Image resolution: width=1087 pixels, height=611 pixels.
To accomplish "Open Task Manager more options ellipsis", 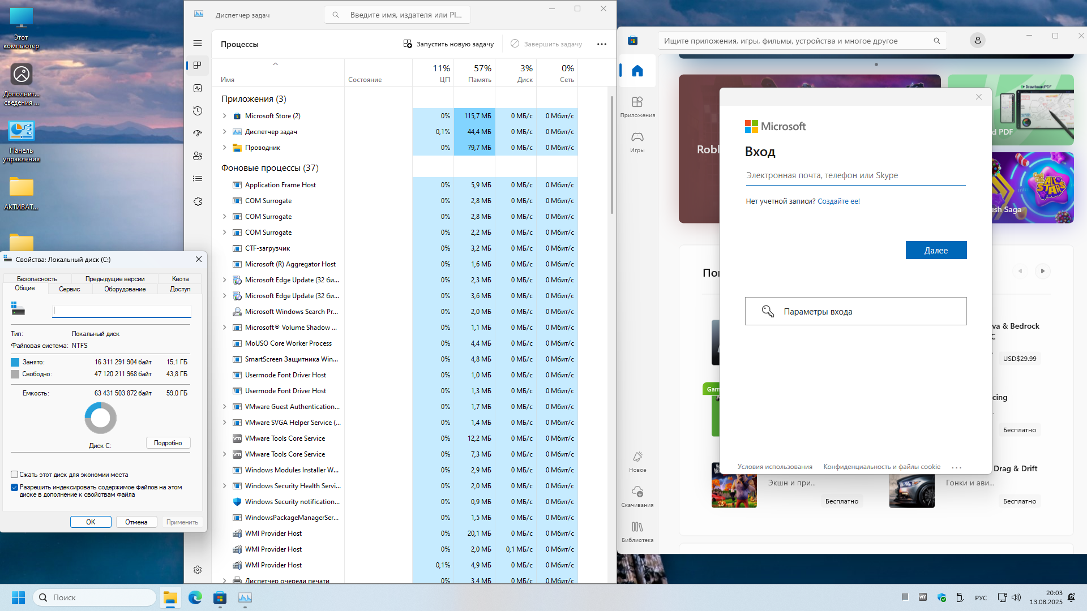I will pos(602,44).
